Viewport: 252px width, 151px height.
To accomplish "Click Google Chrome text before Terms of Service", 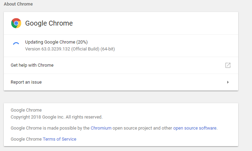I will pos(26,139).
